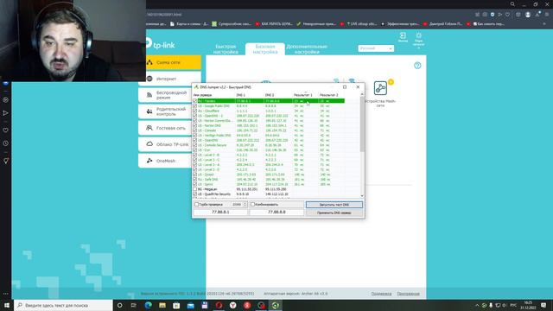Screen dimensions: 553x311
Task: Uncheck the RU - Safe DNS checkbox
Action: pyautogui.click(x=195, y=180)
